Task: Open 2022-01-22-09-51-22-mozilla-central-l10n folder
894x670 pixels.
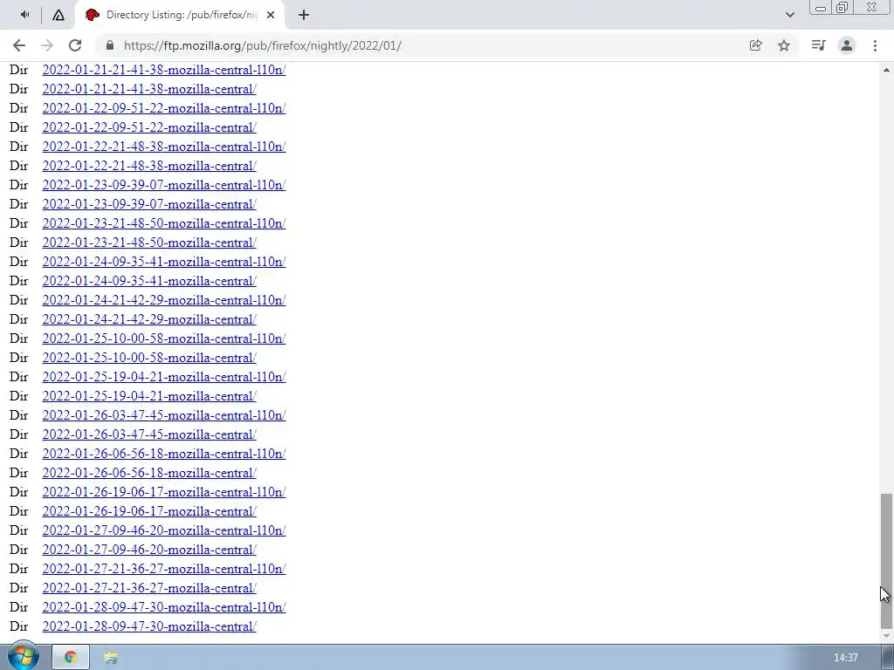Action: click(x=163, y=108)
